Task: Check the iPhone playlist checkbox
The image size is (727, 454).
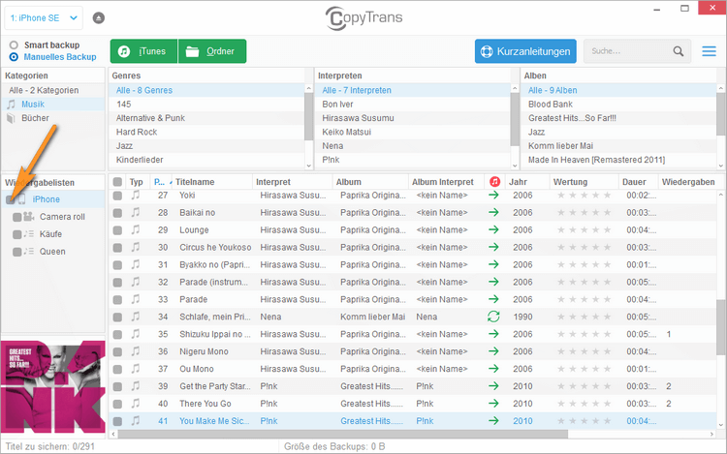Action: click(11, 199)
